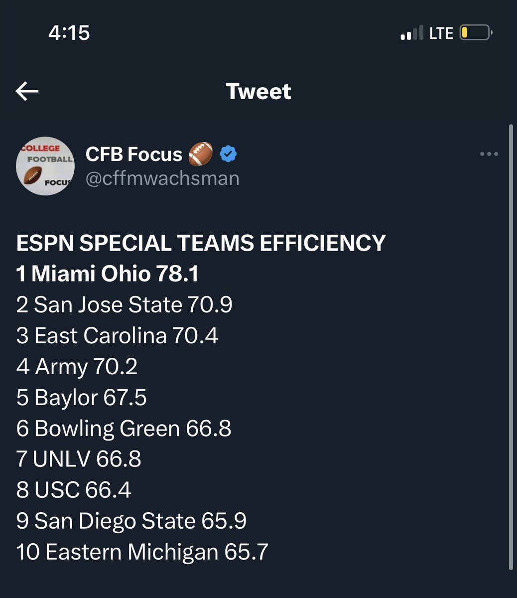Tap the Bowling Green 66.8 line
The height and width of the screenshot is (598, 517).
tap(124, 429)
